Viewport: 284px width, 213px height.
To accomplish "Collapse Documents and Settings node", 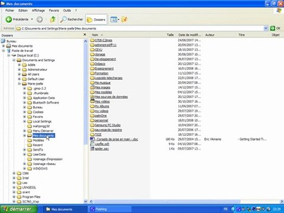I will point(14,60).
